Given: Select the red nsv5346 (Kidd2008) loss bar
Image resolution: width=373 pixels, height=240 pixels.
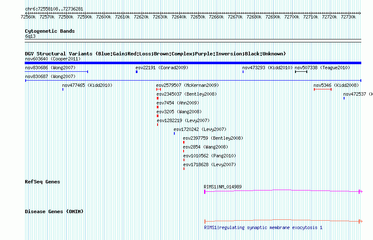Looking at the screenshot, I should [322, 89].
